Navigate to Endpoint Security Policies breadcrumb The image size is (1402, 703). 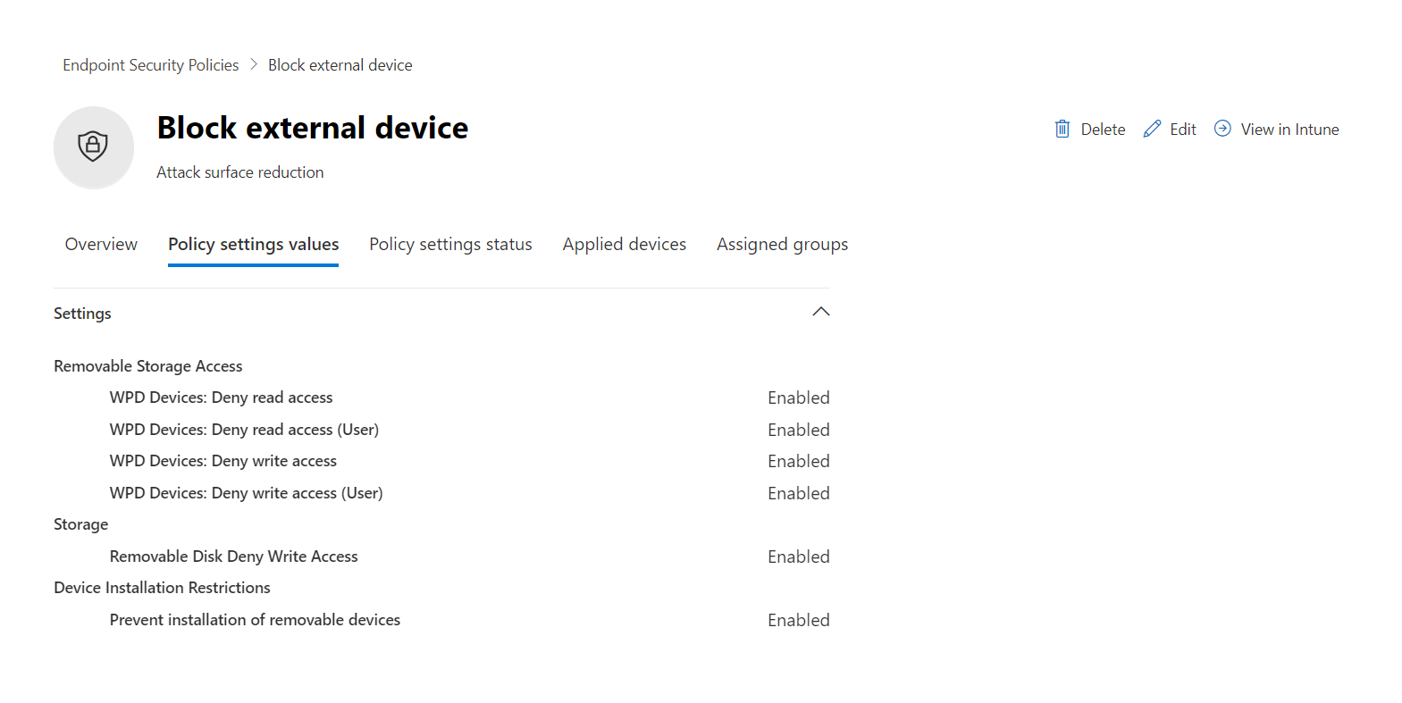[x=151, y=65]
